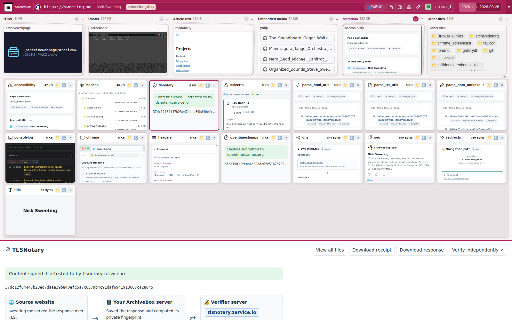The image size is (512, 320).
Task: Open the tlsnotary.zervice.io verifier link
Action: [232, 312]
